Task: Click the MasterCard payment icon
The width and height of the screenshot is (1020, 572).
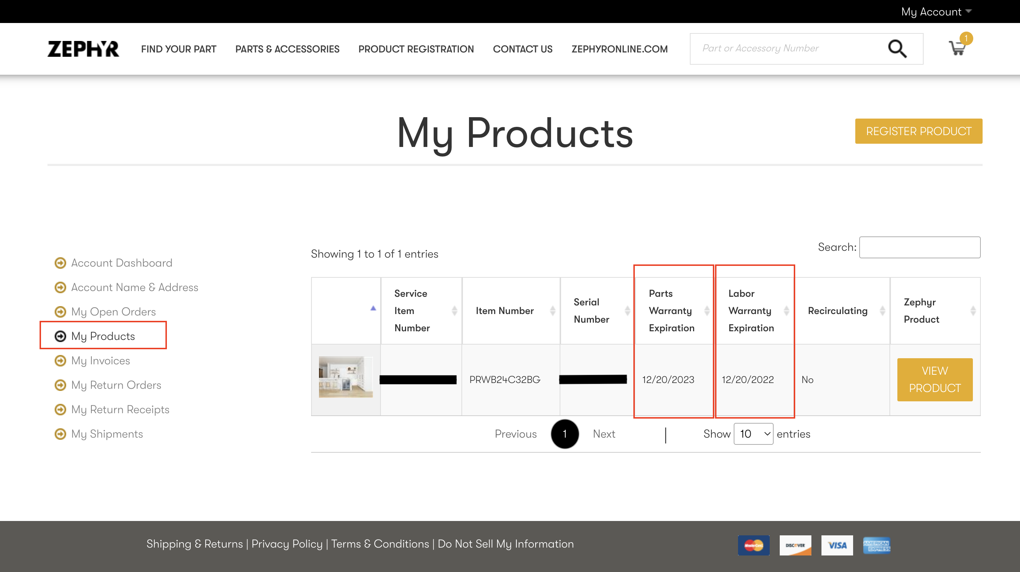Action: pos(753,545)
